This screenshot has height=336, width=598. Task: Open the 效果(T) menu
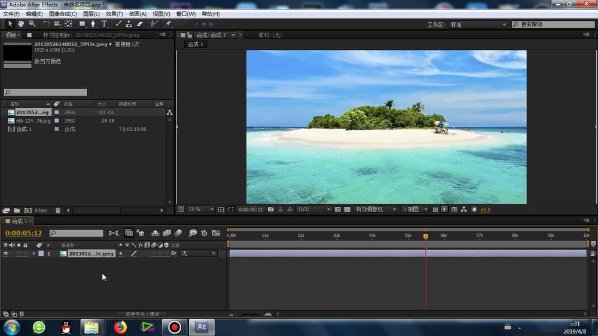(x=114, y=14)
